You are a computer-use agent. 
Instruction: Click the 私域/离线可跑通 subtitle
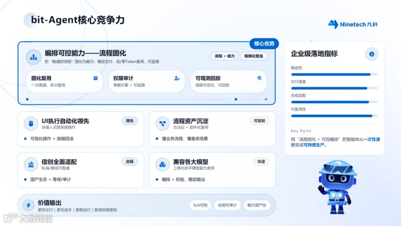56,168
